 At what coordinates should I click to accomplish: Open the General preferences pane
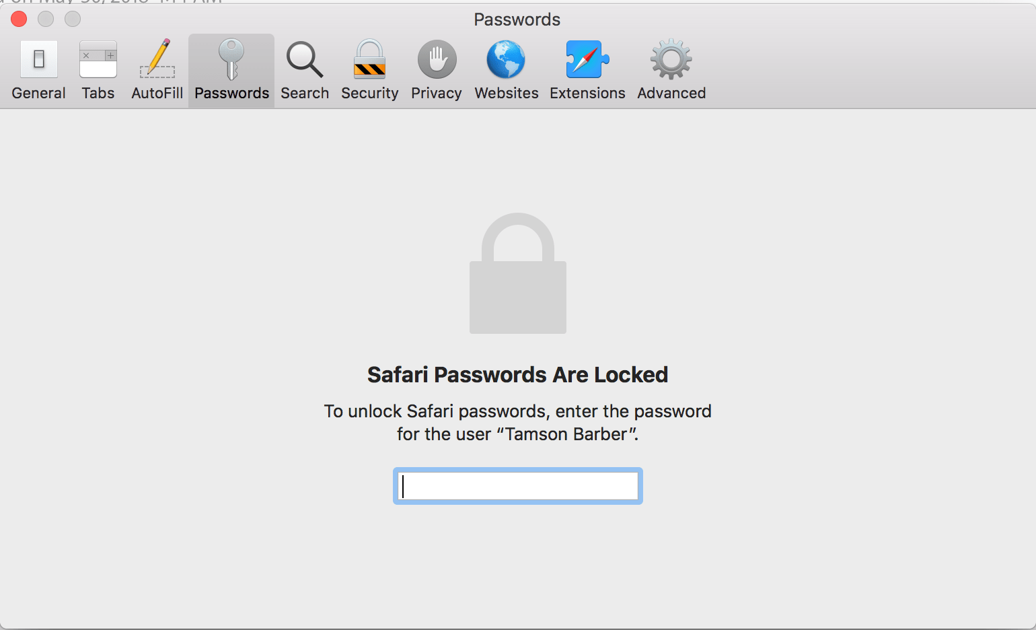coord(38,67)
